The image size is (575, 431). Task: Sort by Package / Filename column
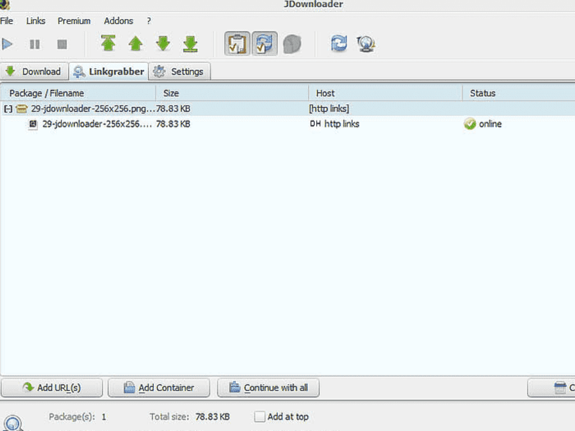[x=78, y=93]
